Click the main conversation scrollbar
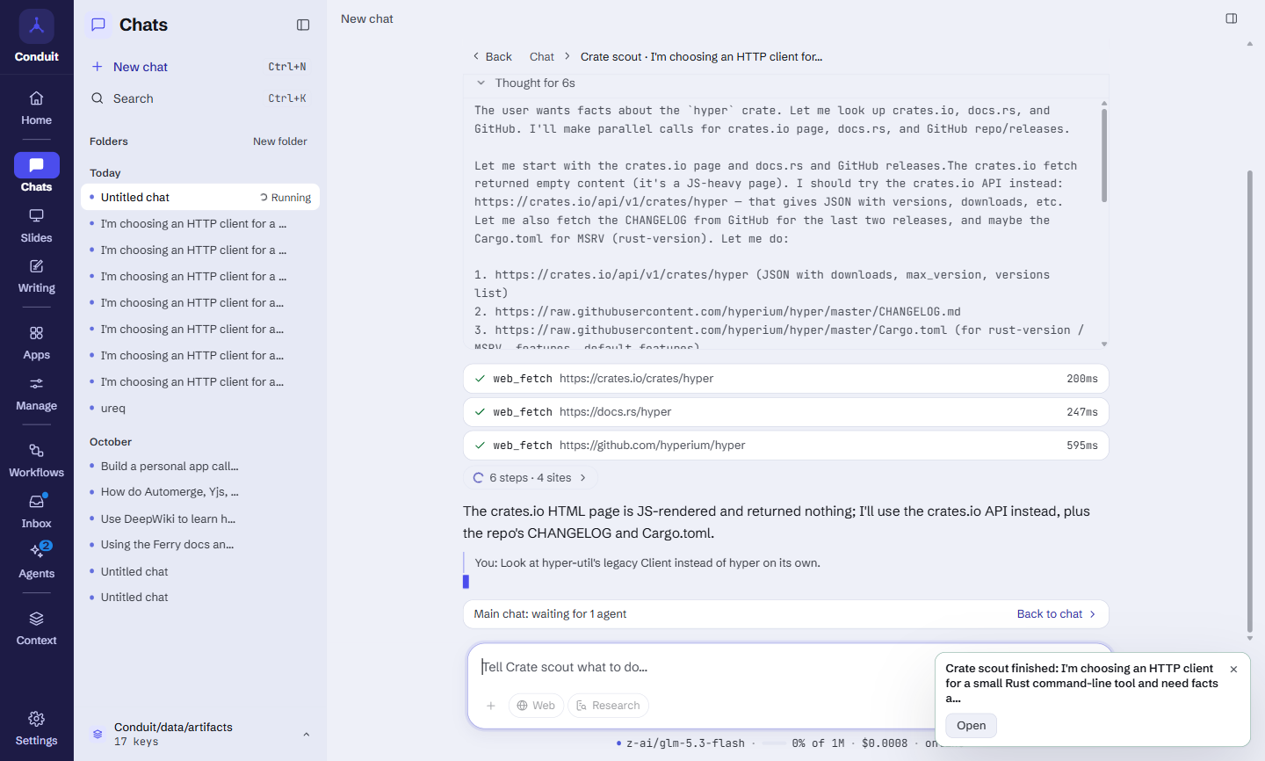This screenshot has width=1265, height=761. pyautogui.click(x=1249, y=402)
